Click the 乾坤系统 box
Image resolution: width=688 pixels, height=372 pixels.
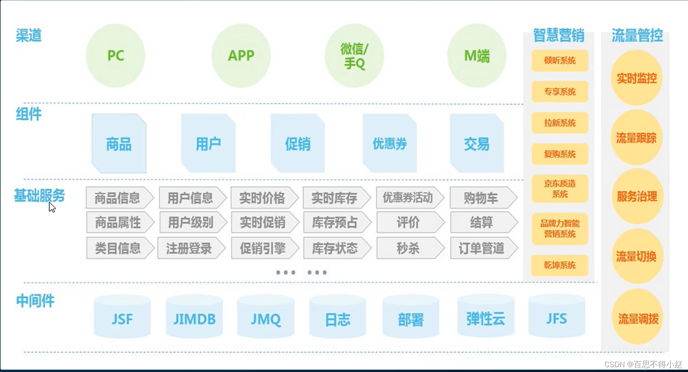click(560, 266)
